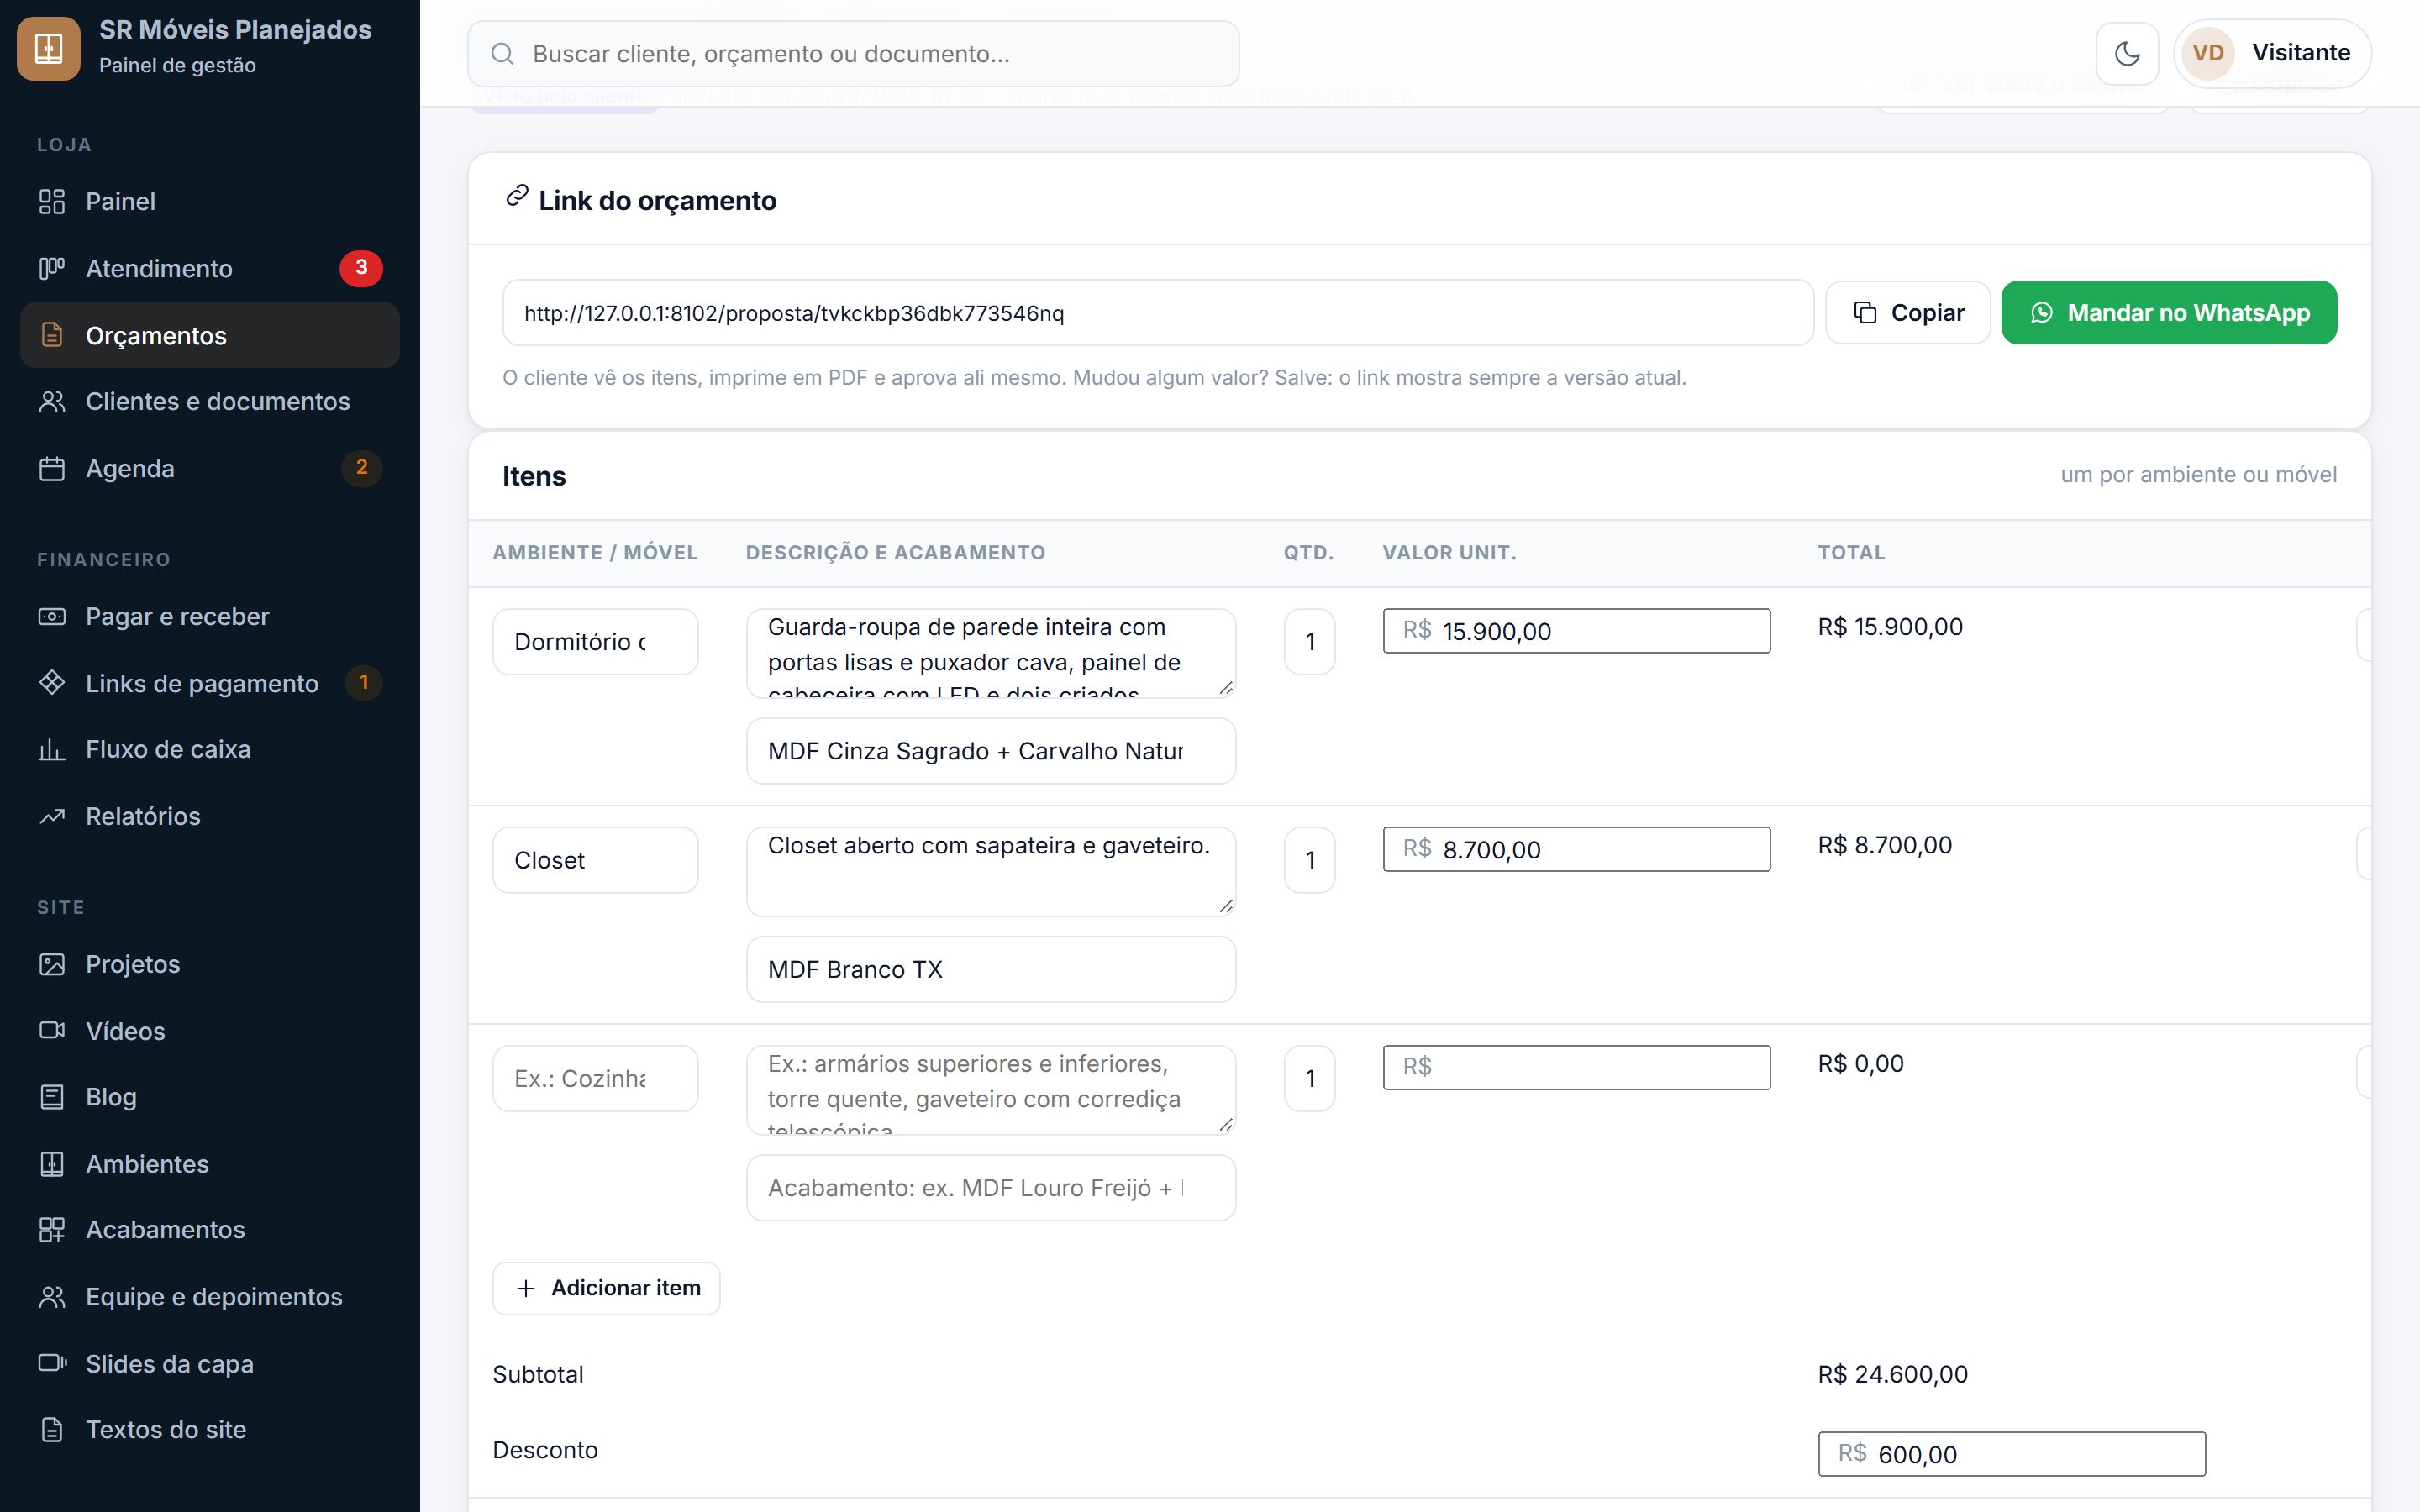
Task: Copy the proposal link with Copiar
Action: point(1908,313)
